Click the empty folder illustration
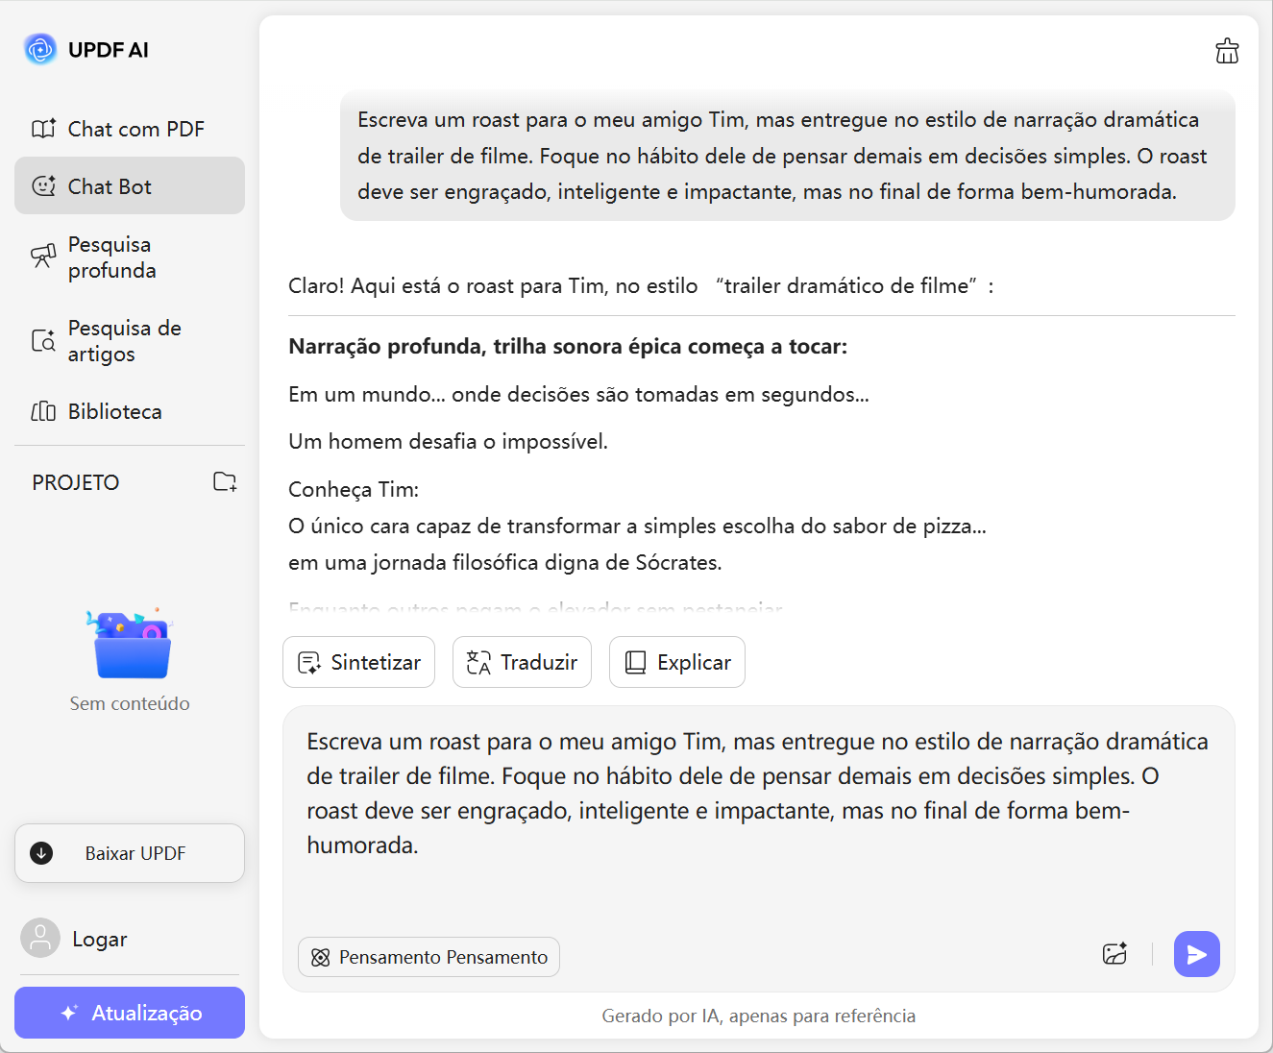1273x1053 pixels. 130,644
